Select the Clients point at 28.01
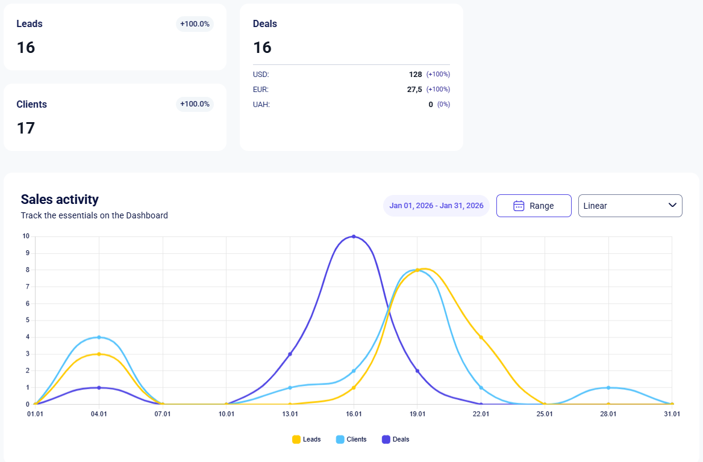The image size is (703, 462). pos(608,387)
